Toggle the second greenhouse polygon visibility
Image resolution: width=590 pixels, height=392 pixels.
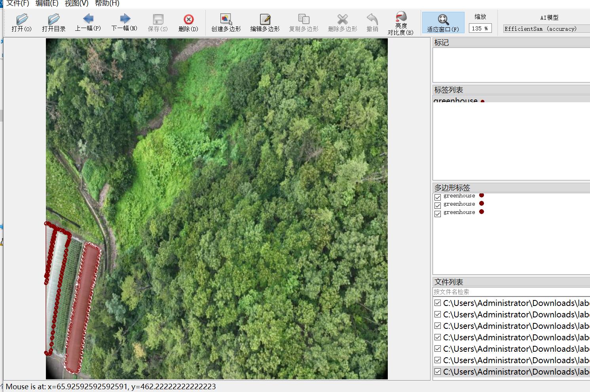(x=438, y=206)
